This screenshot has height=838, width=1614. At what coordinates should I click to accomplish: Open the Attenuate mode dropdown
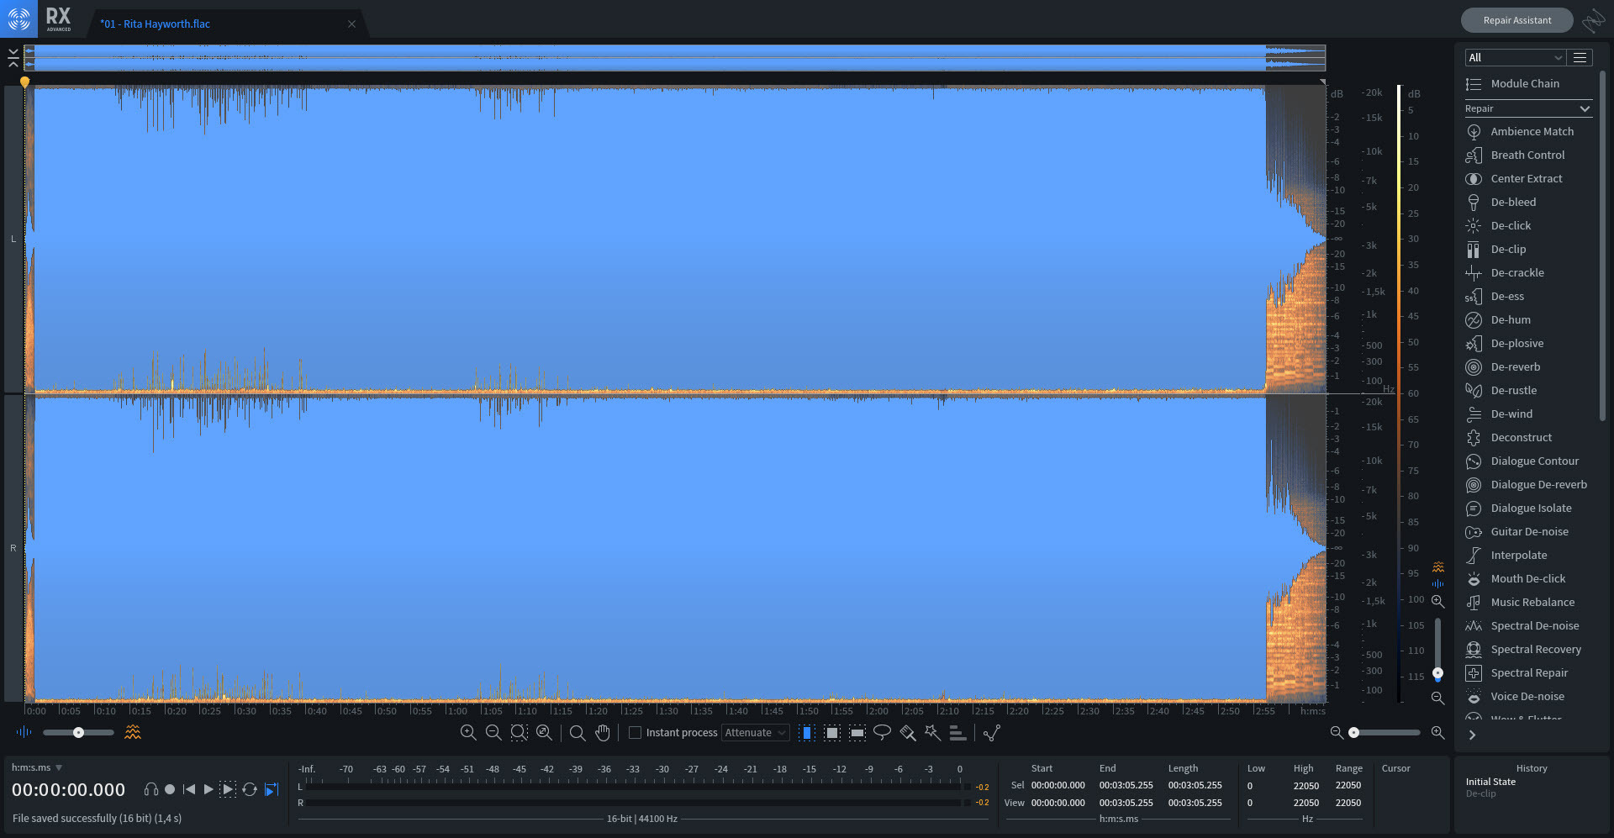pyautogui.click(x=755, y=733)
